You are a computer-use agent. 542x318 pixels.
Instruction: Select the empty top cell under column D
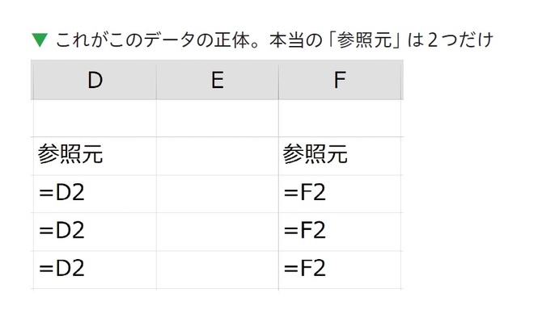[x=95, y=119]
